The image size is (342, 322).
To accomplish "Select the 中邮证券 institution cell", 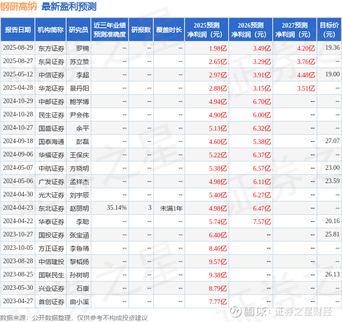I will coord(51,102).
